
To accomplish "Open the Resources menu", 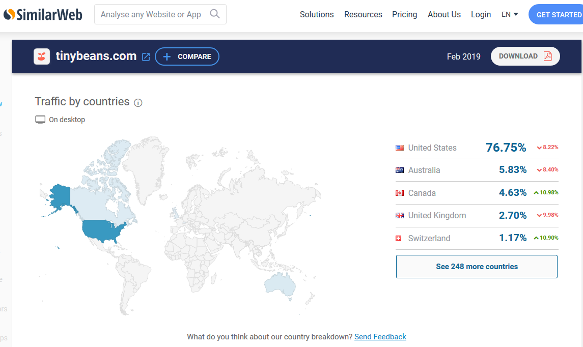I will click(x=363, y=14).
